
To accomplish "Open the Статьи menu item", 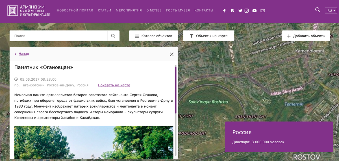I will [105, 10].
